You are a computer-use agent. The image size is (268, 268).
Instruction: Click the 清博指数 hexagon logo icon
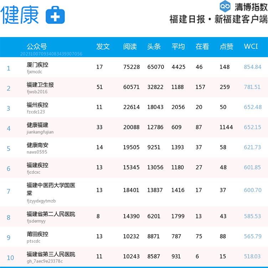(225, 6)
